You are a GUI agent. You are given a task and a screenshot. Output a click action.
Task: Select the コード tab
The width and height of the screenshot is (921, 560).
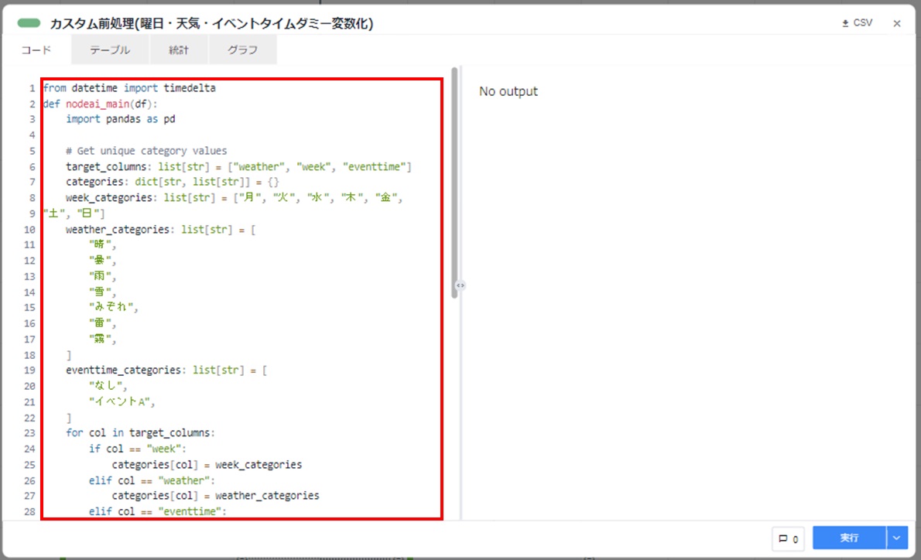point(34,50)
